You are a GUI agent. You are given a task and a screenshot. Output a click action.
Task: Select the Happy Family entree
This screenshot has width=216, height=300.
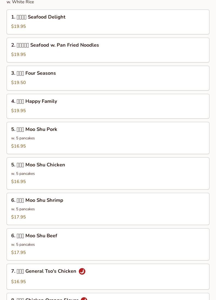tap(41, 101)
